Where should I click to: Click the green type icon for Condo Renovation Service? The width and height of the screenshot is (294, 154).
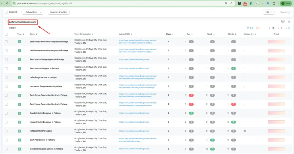[x=19, y=149]
